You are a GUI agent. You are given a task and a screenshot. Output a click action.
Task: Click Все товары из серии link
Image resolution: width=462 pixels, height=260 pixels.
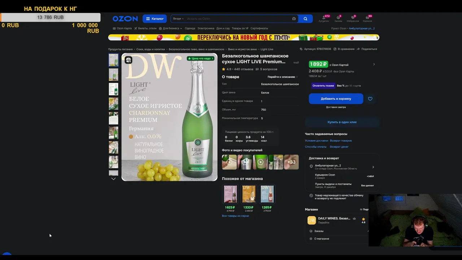235,216
